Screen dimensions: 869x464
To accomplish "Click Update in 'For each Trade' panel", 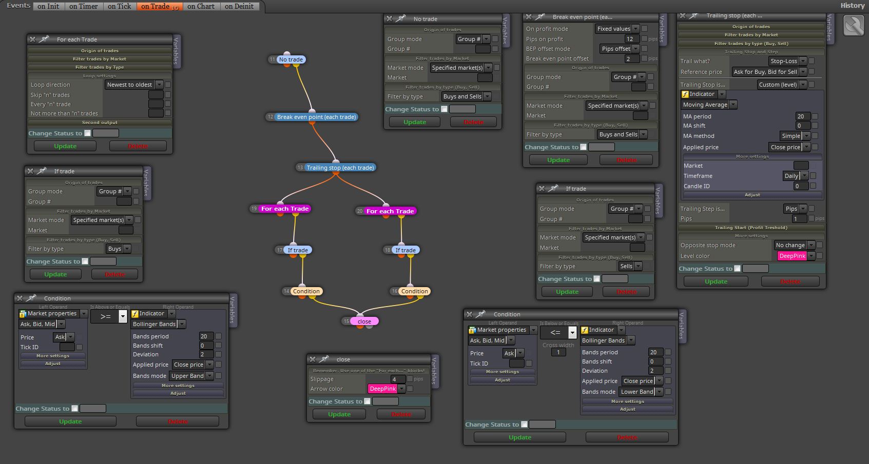I will click(65, 146).
